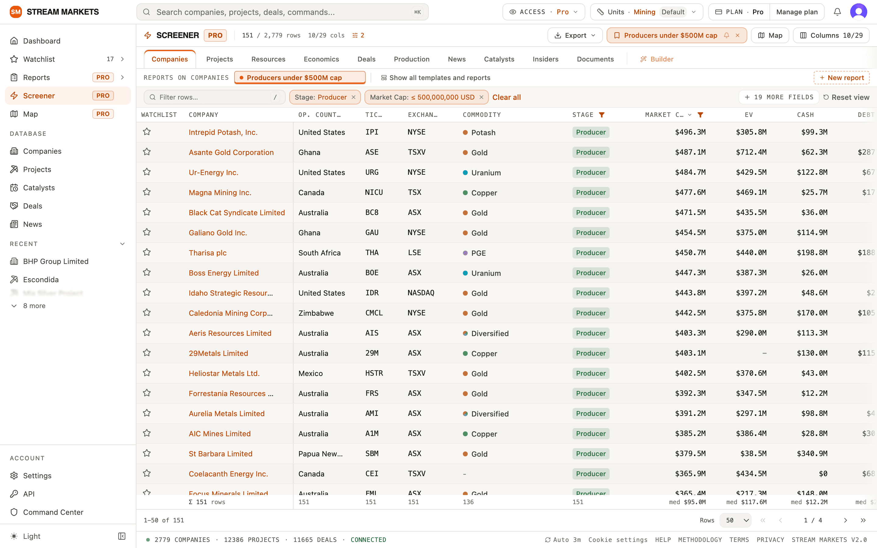Click Manage plan button

coord(797,12)
